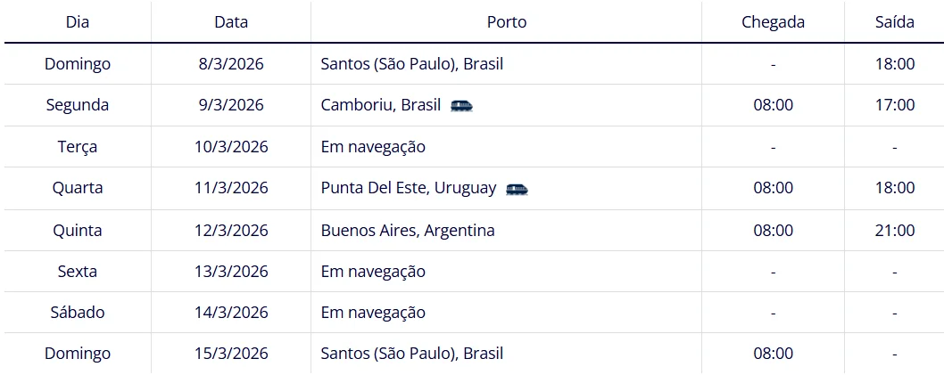Click the Quarta day cell
This screenshot has width=944, height=375.
(78, 188)
